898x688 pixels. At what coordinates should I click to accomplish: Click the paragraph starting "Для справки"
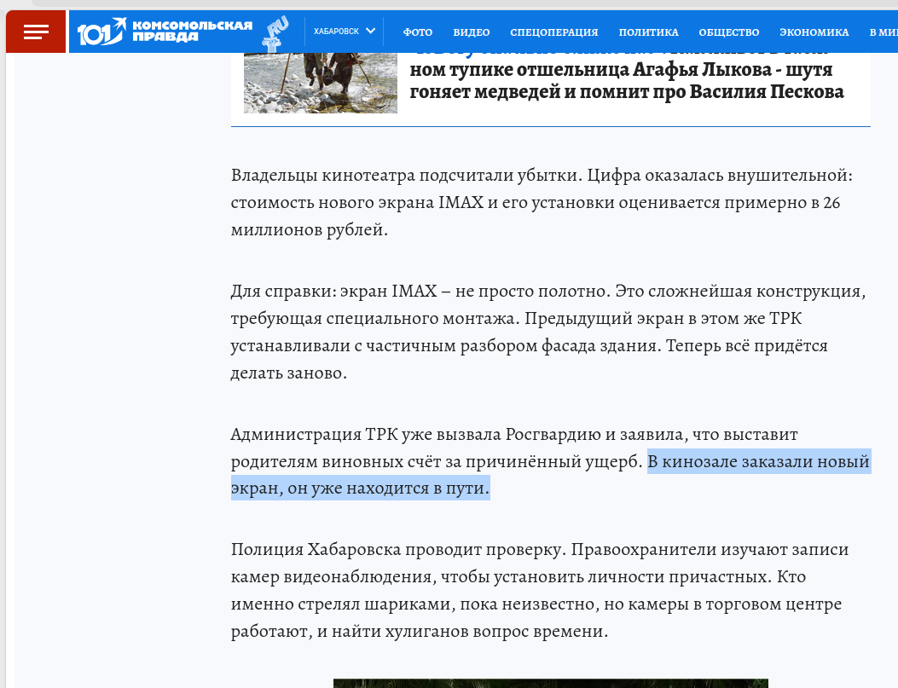(x=548, y=332)
